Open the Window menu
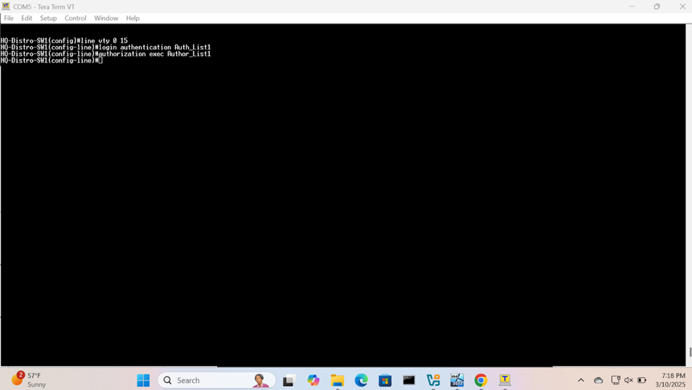This screenshot has width=692, height=390. [106, 18]
